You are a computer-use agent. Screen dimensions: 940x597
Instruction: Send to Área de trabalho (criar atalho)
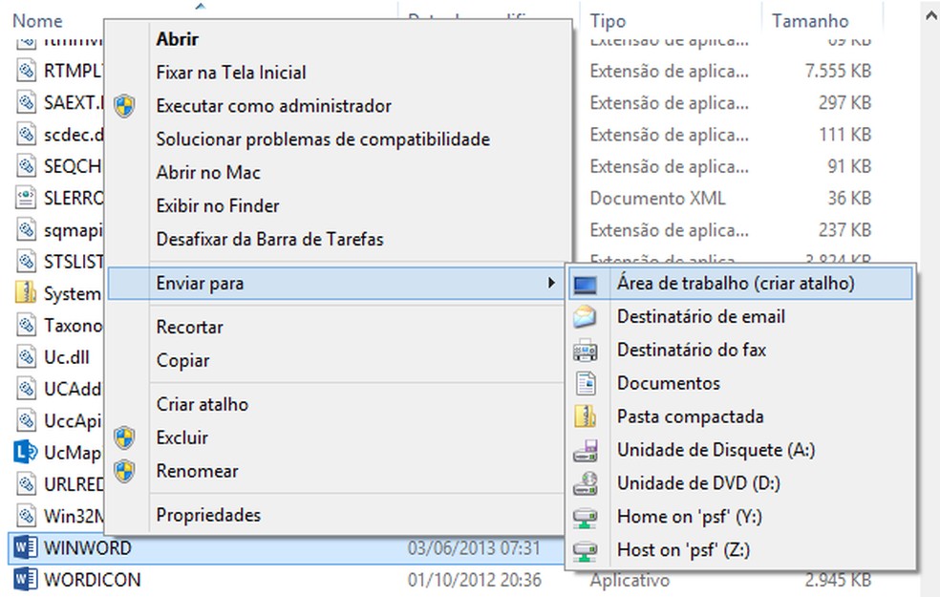click(x=740, y=284)
